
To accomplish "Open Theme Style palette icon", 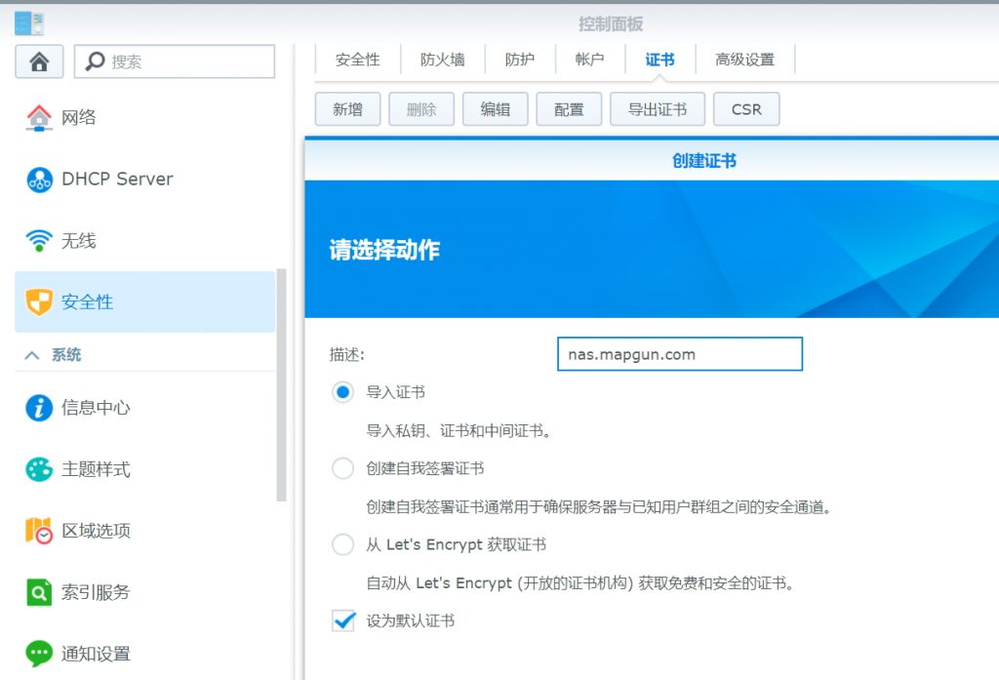I will pos(39,469).
